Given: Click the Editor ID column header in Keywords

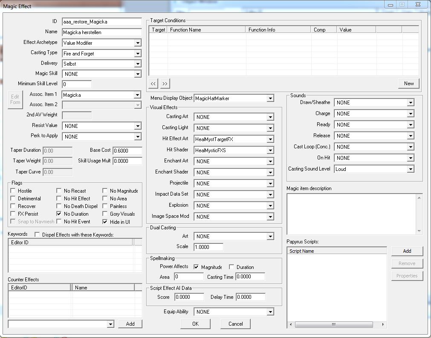Looking at the screenshot, I should pos(70,242).
